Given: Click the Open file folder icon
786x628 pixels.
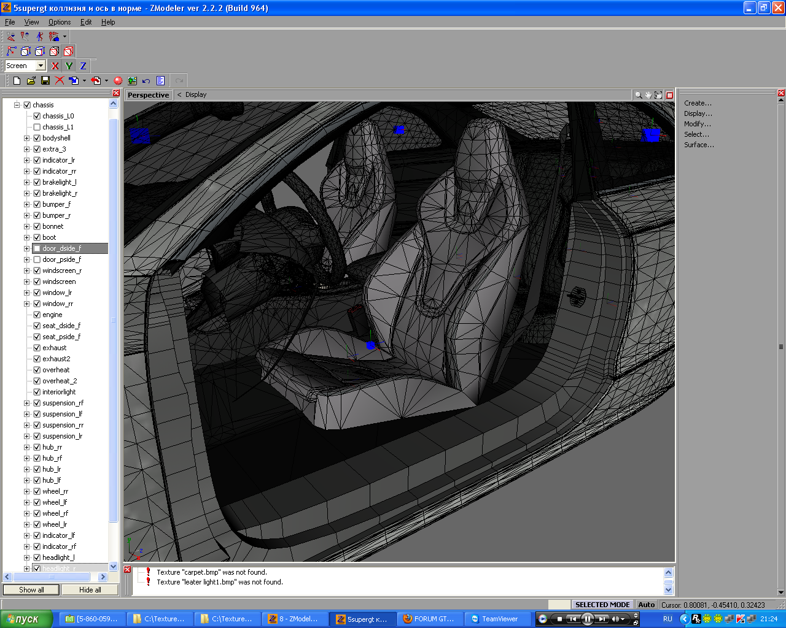Looking at the screenshot, I should 31,80.
